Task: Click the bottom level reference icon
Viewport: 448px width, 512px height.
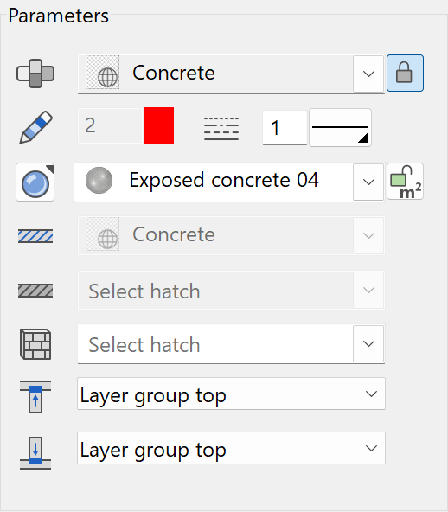Action: click(35, 453)
